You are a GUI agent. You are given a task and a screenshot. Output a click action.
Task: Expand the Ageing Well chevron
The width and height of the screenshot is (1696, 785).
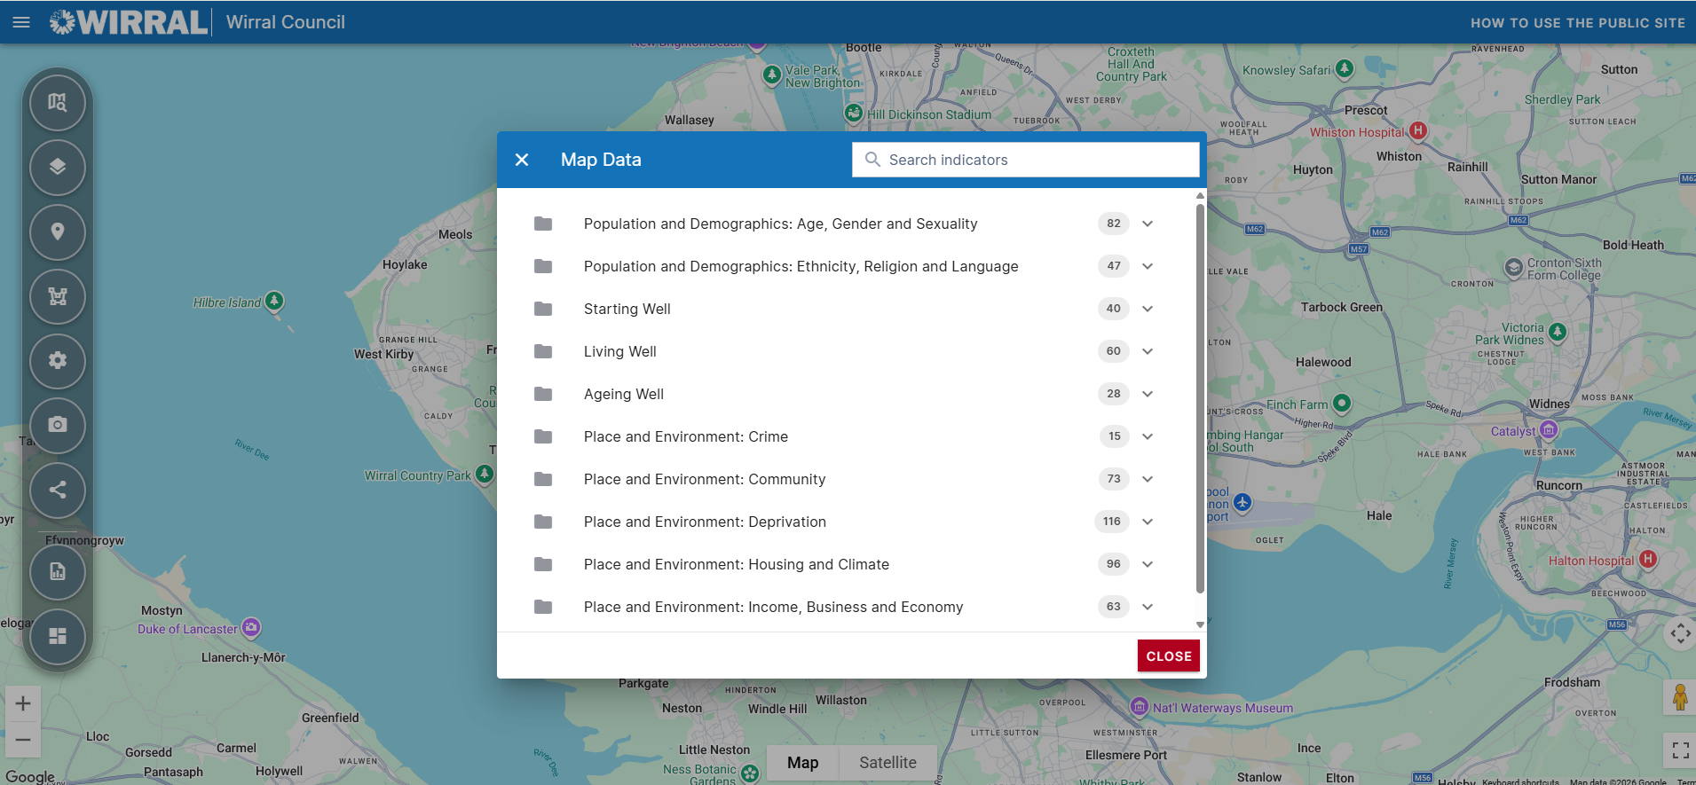(x=1148, y=394)
